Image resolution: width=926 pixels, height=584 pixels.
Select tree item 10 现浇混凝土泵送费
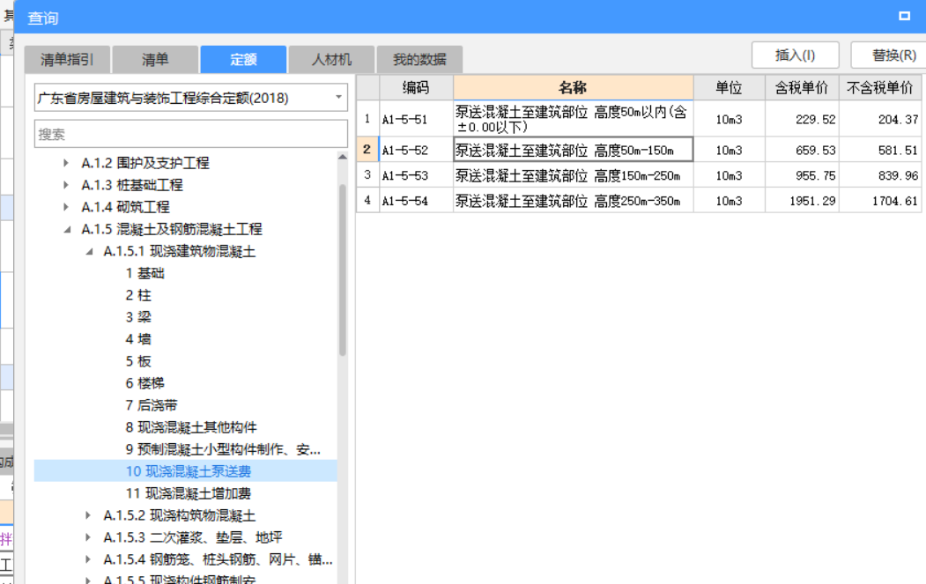click(x=189, y=471)
